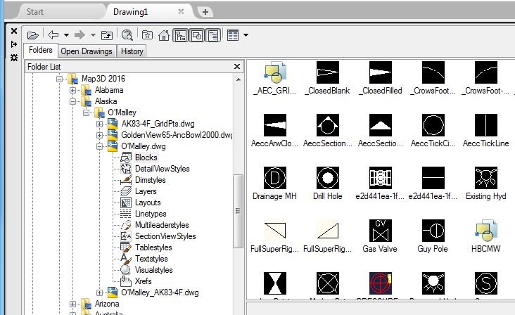Toggle the Preview pane button

[197, 35]
